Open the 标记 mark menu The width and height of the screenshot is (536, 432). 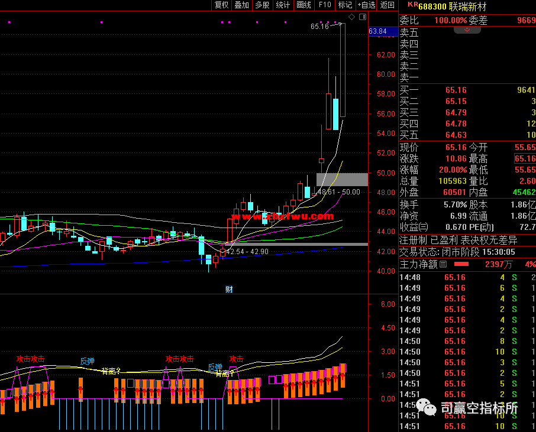click(x=345, y=5)
